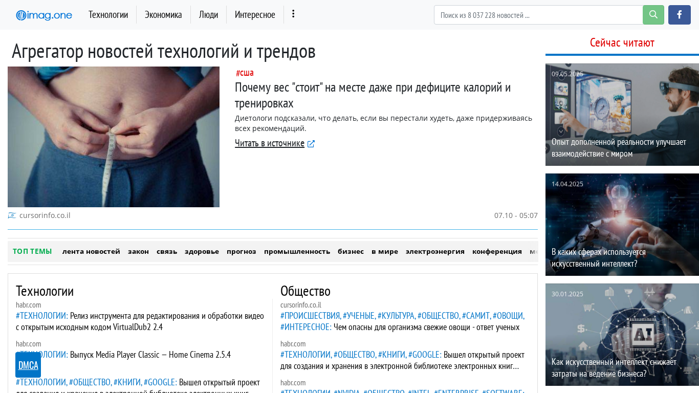The width and height of the screenshot is (699, 393).
Task: Click the date 30.01.2025 on the third card
Action: coord(567,294)
